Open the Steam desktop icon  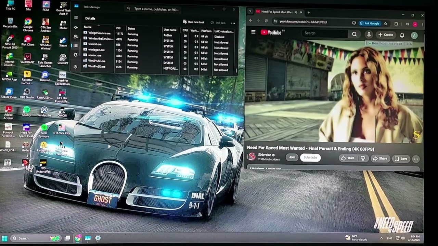point(63,42)
